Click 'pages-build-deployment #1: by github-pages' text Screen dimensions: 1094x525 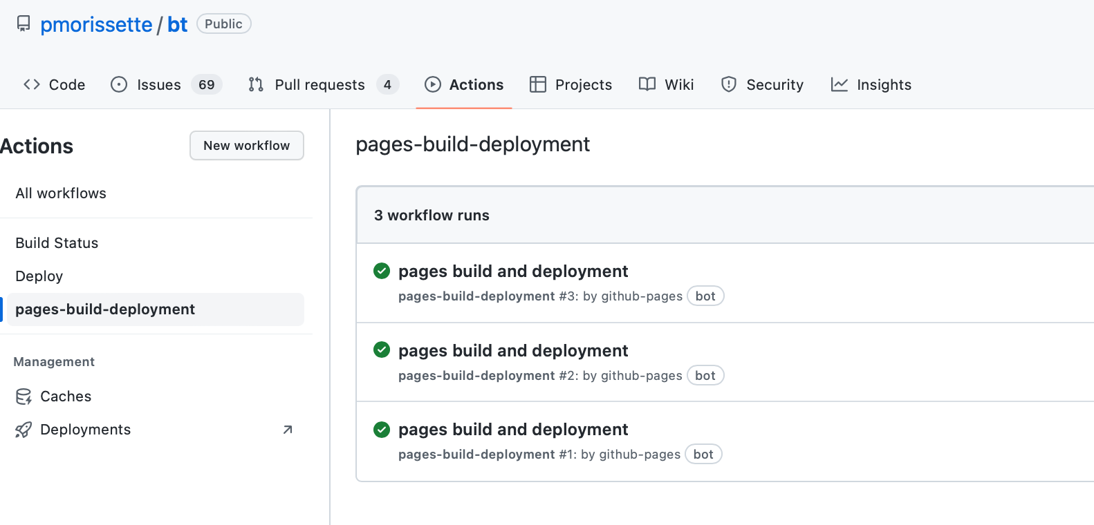pyautogui.click(x=539, y=455)
